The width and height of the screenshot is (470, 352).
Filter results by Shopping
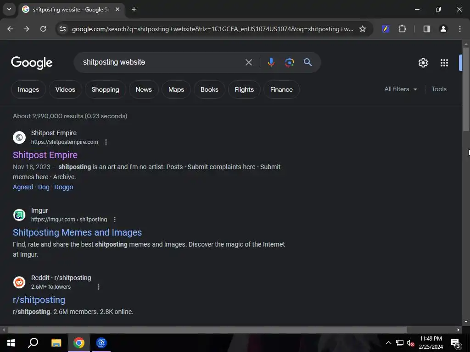[105, 89]
